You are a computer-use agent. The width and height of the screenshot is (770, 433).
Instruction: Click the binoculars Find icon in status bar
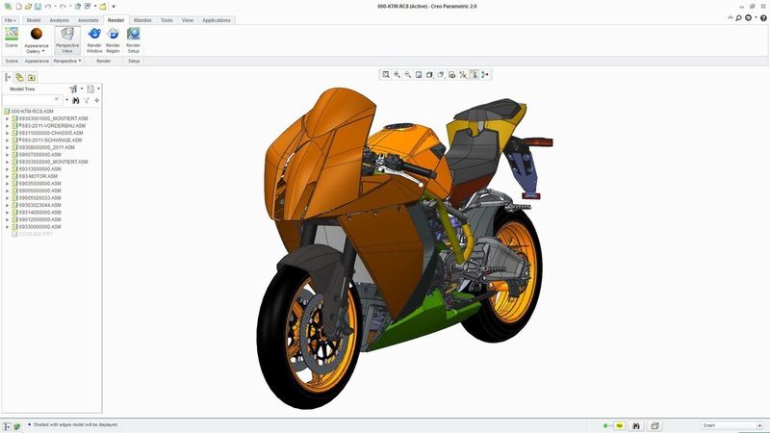click(x=636, y=425)
